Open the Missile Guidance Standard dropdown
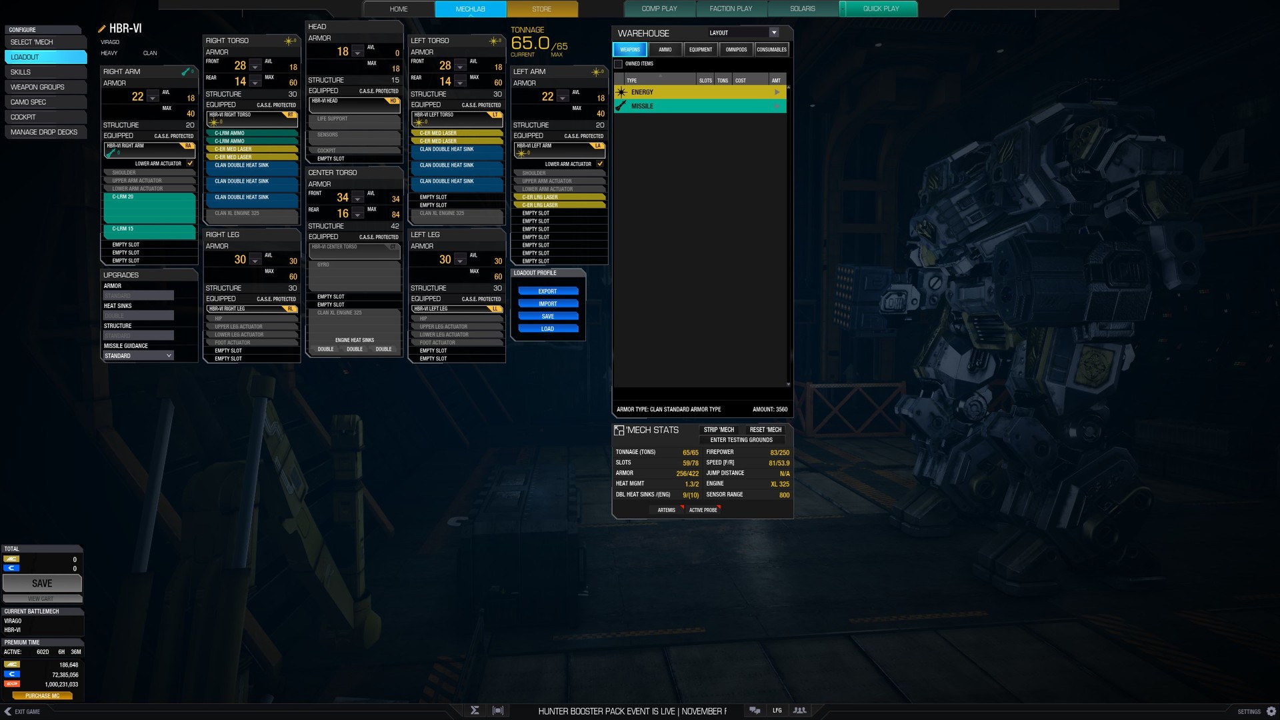Viewport: 1280px width, 720px height. click(138, 356)
